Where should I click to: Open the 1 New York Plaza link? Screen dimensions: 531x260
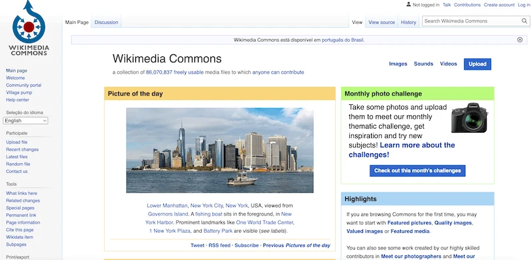click(170, 231)
